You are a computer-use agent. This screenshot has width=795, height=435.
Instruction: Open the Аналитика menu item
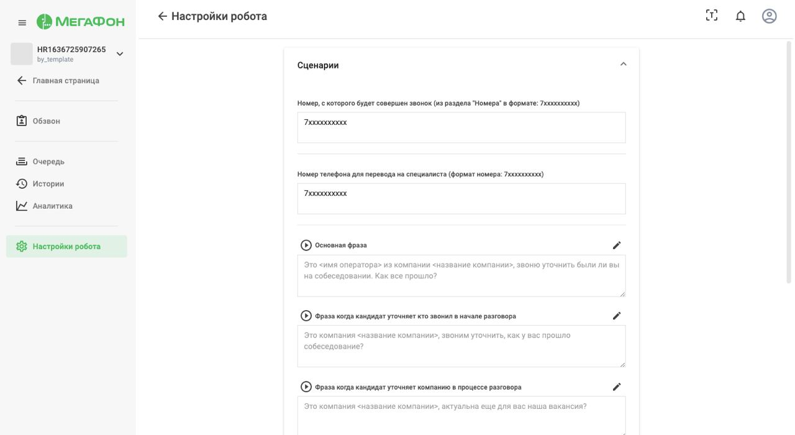52,206
